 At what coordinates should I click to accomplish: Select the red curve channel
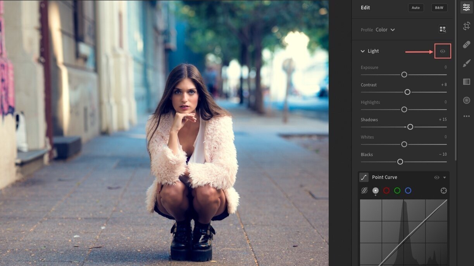(x=386, y=190)
